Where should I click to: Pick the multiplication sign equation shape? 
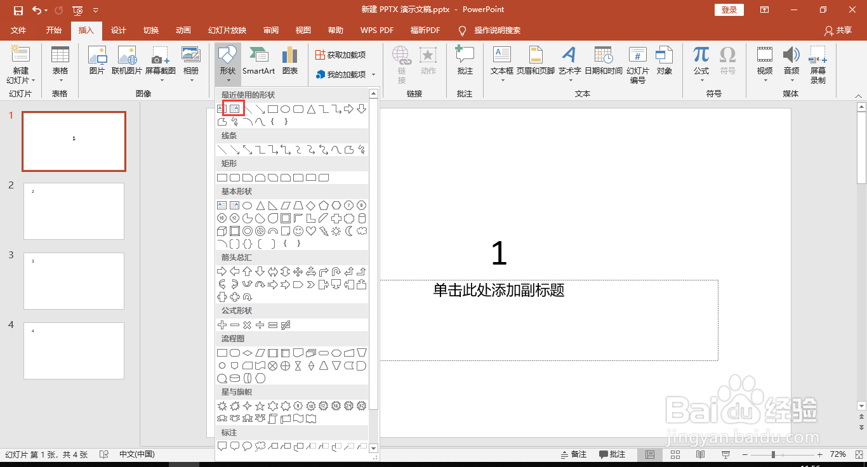(x=248, y=325)
